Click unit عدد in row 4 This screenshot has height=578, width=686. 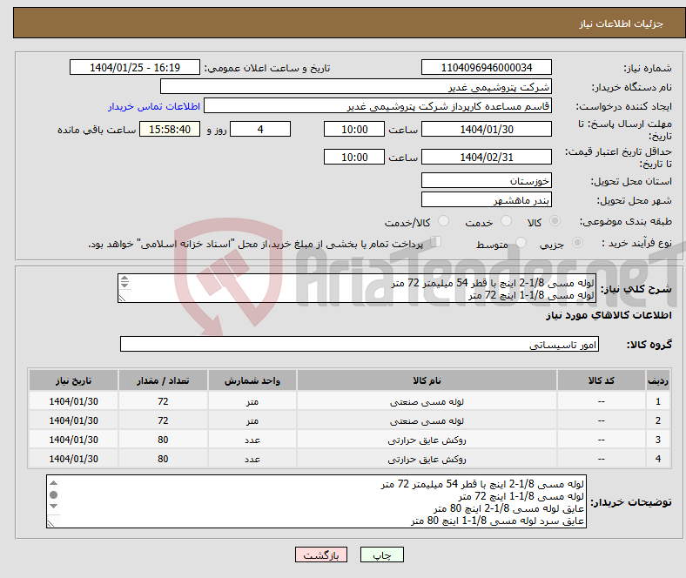[x=252, y=460]
